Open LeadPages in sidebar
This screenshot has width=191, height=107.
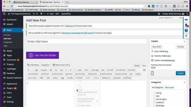pos(11,69)
